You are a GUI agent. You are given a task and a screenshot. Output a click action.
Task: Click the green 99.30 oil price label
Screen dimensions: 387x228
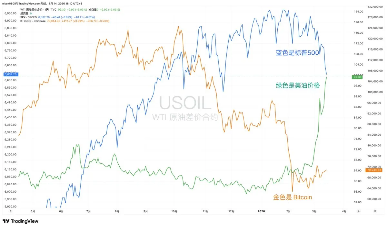click(x=358, y=77)
